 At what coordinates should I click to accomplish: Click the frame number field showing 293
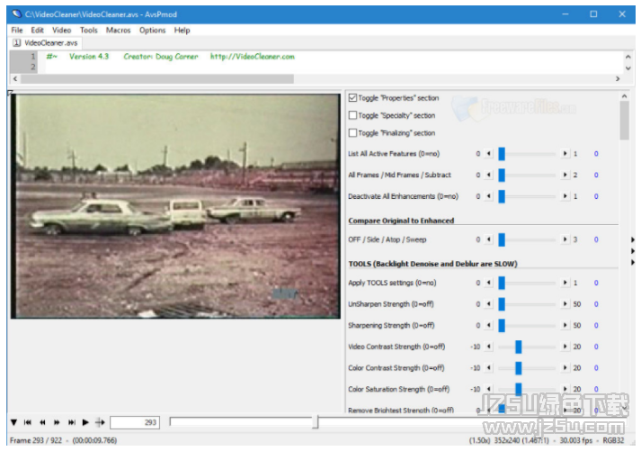coord(135,422)
